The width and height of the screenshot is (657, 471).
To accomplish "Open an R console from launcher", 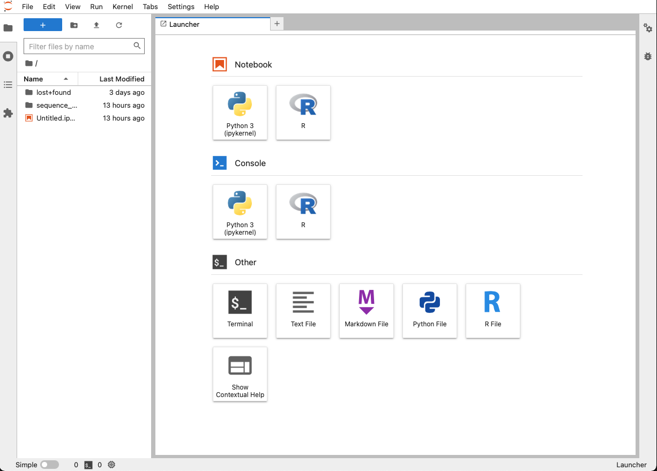I will coord(303,212).
